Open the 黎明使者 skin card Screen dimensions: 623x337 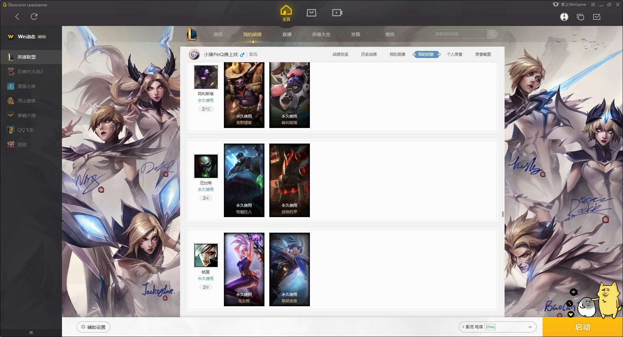289,269
